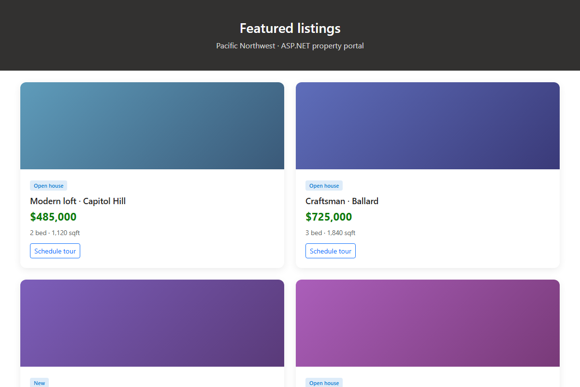Click the Featured listings heading
The width and height of the screenshot is (580, 387).
tap(290, 28)
